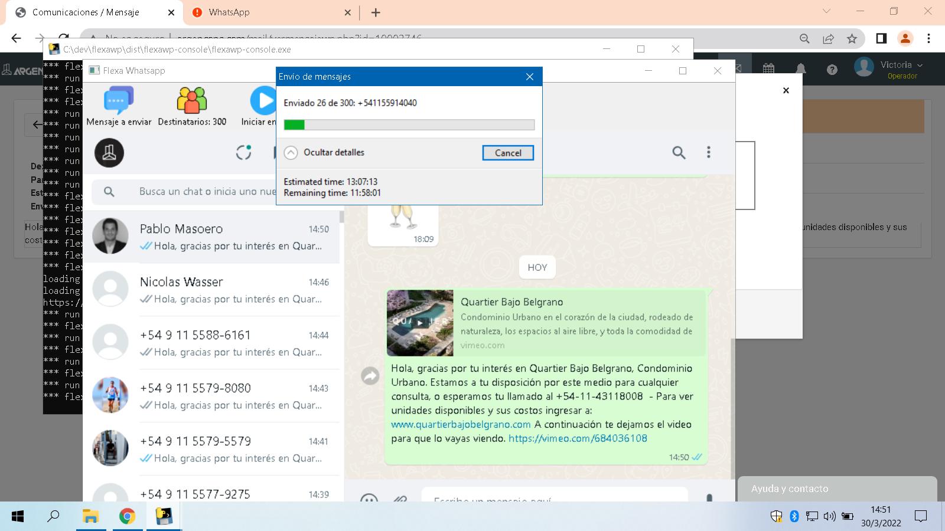Open www.quartierbajobelgrano.com link
This screenshot has width=945, height=531.
pos(461,424)
